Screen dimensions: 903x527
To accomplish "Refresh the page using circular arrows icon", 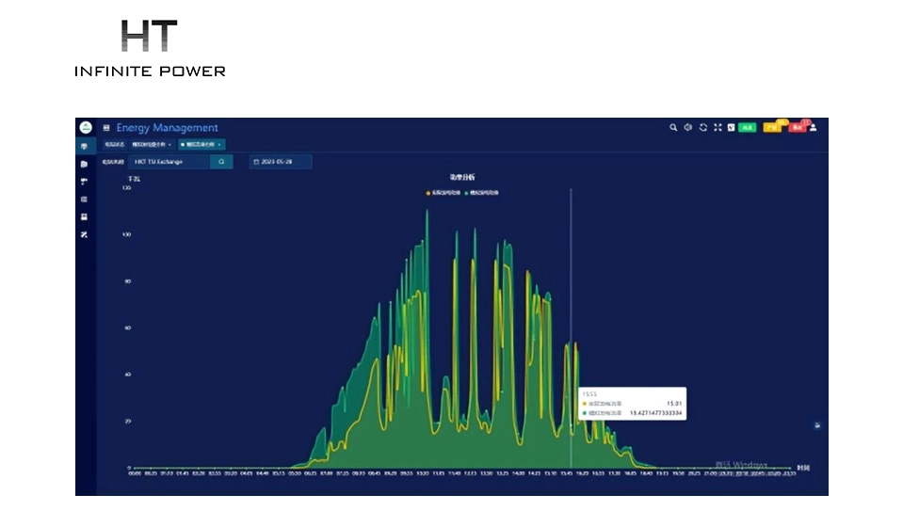I will tap(703, 127).
